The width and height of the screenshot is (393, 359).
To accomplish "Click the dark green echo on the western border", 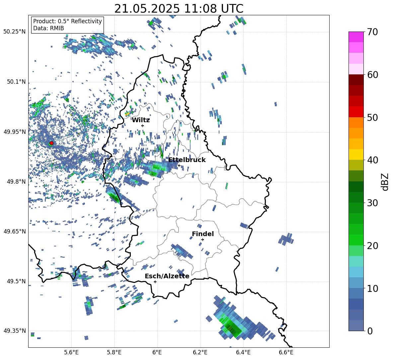I will (114, 196).
